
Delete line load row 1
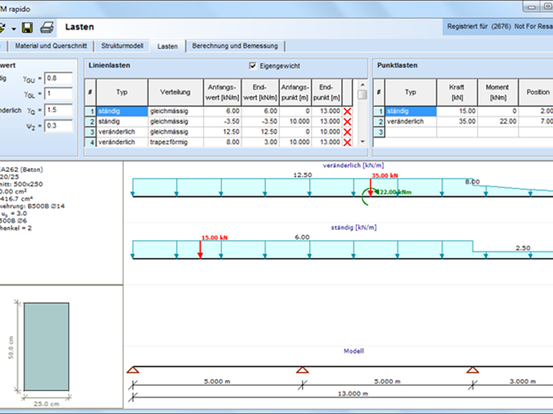click(x=347, y=111)
